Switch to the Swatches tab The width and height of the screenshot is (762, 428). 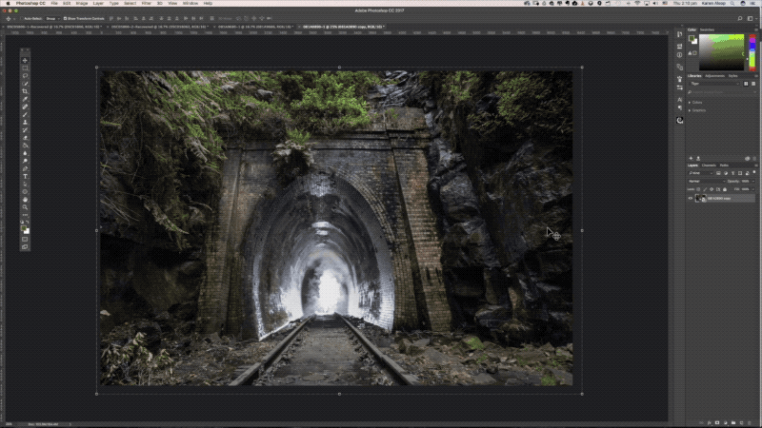(708, 29)
